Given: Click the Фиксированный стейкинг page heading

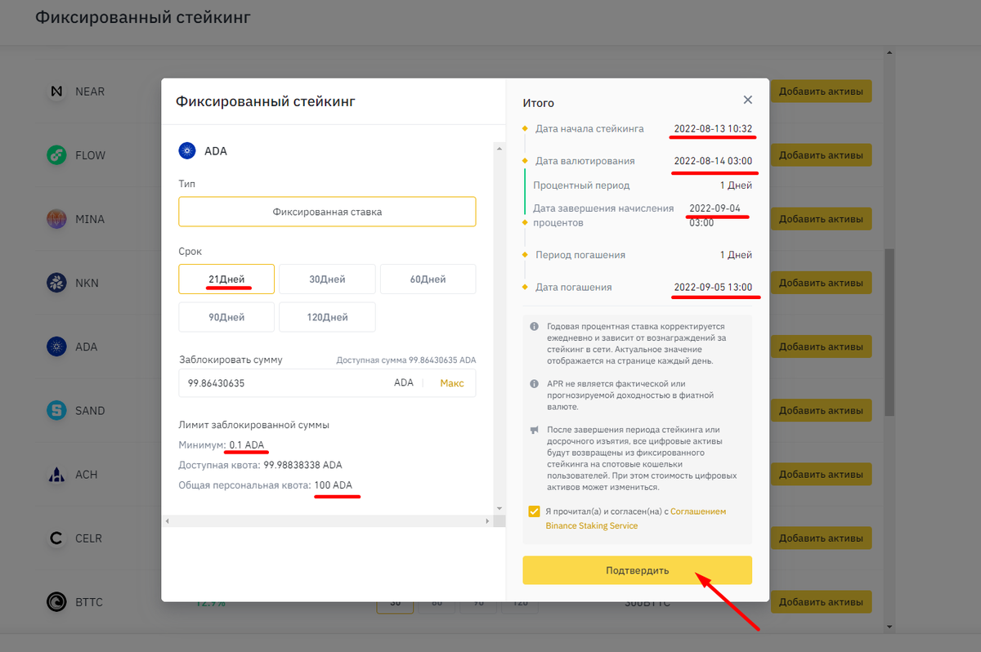Looking at the screenshot, I should click(x=143, y=17).
